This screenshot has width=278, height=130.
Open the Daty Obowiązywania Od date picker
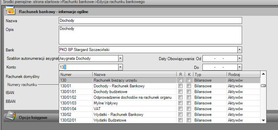[x=240, y=58]
